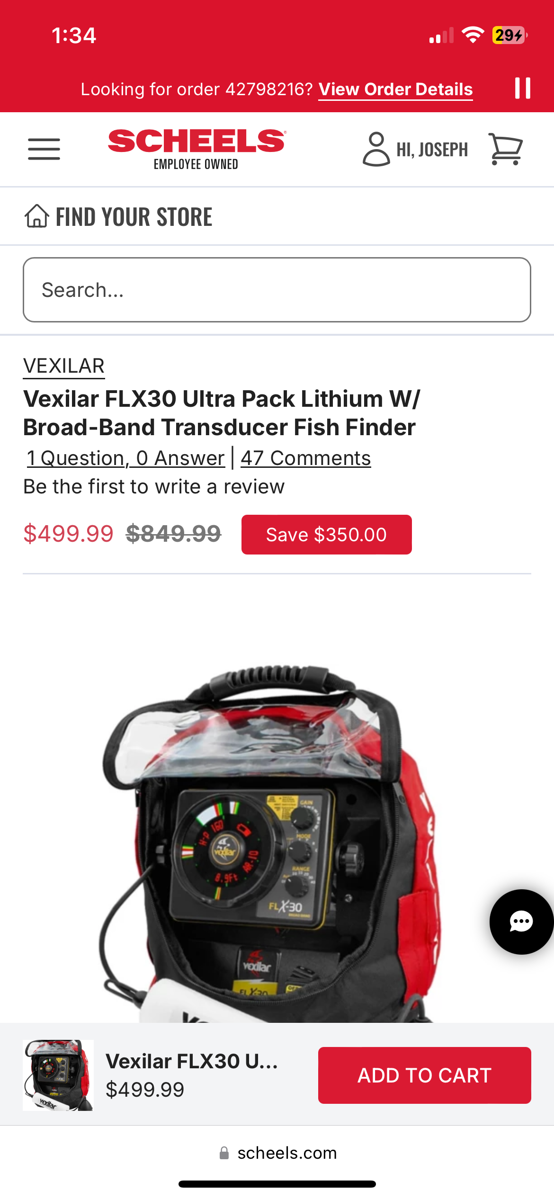Open View Order Details link

[395, 89]
